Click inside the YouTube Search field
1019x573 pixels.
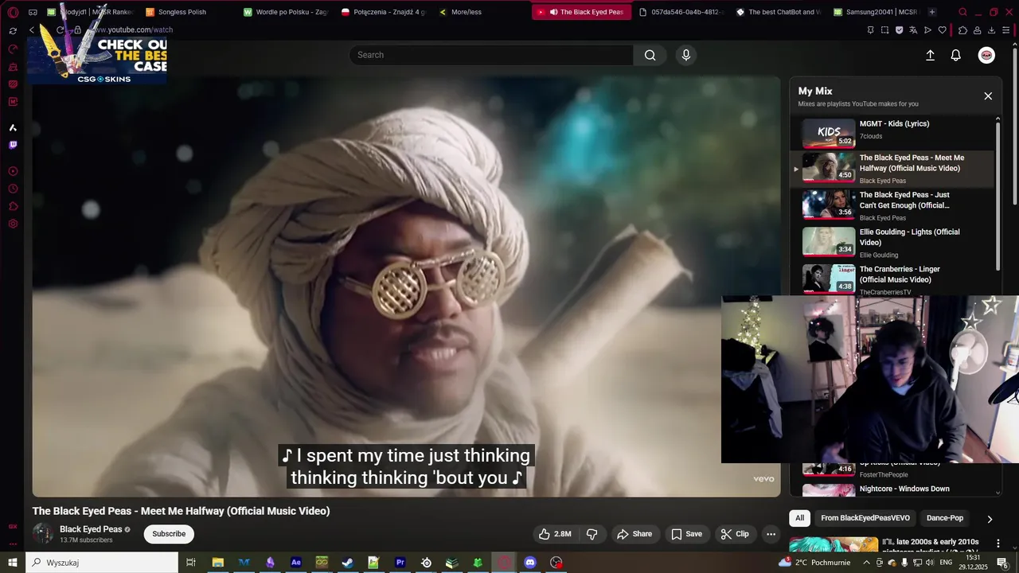[x=491, y=55]
